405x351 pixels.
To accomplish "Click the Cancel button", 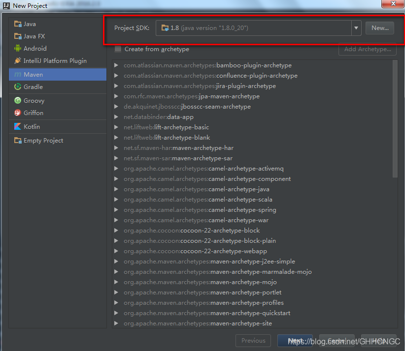I will tap(337, 341).
